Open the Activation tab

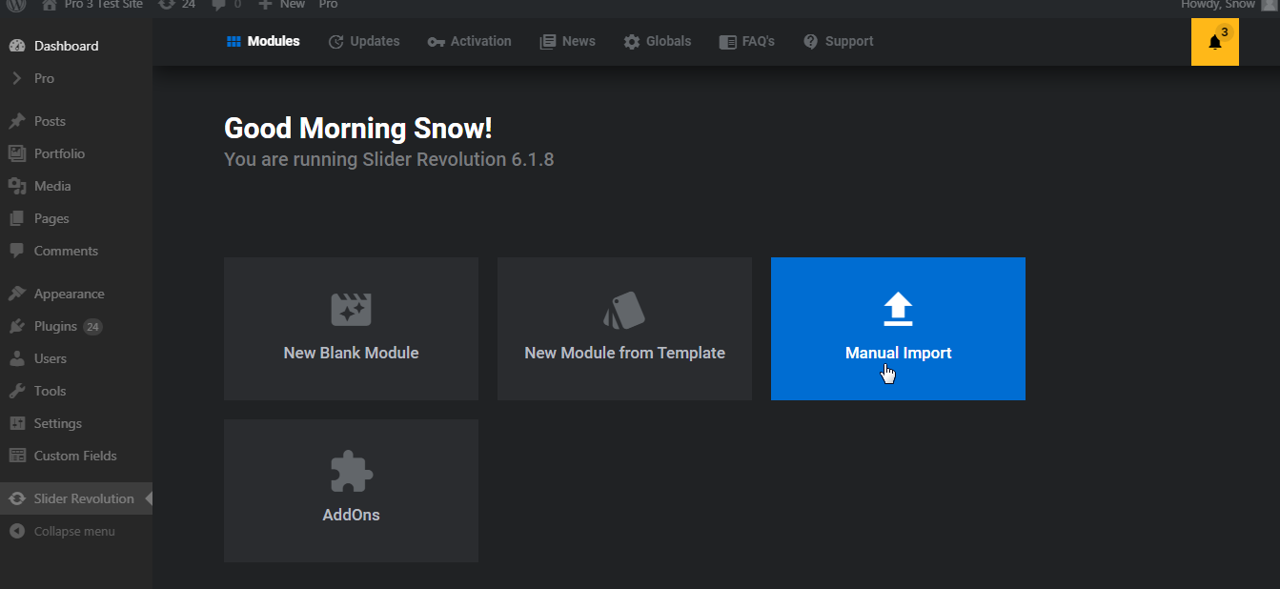point(470,41)
